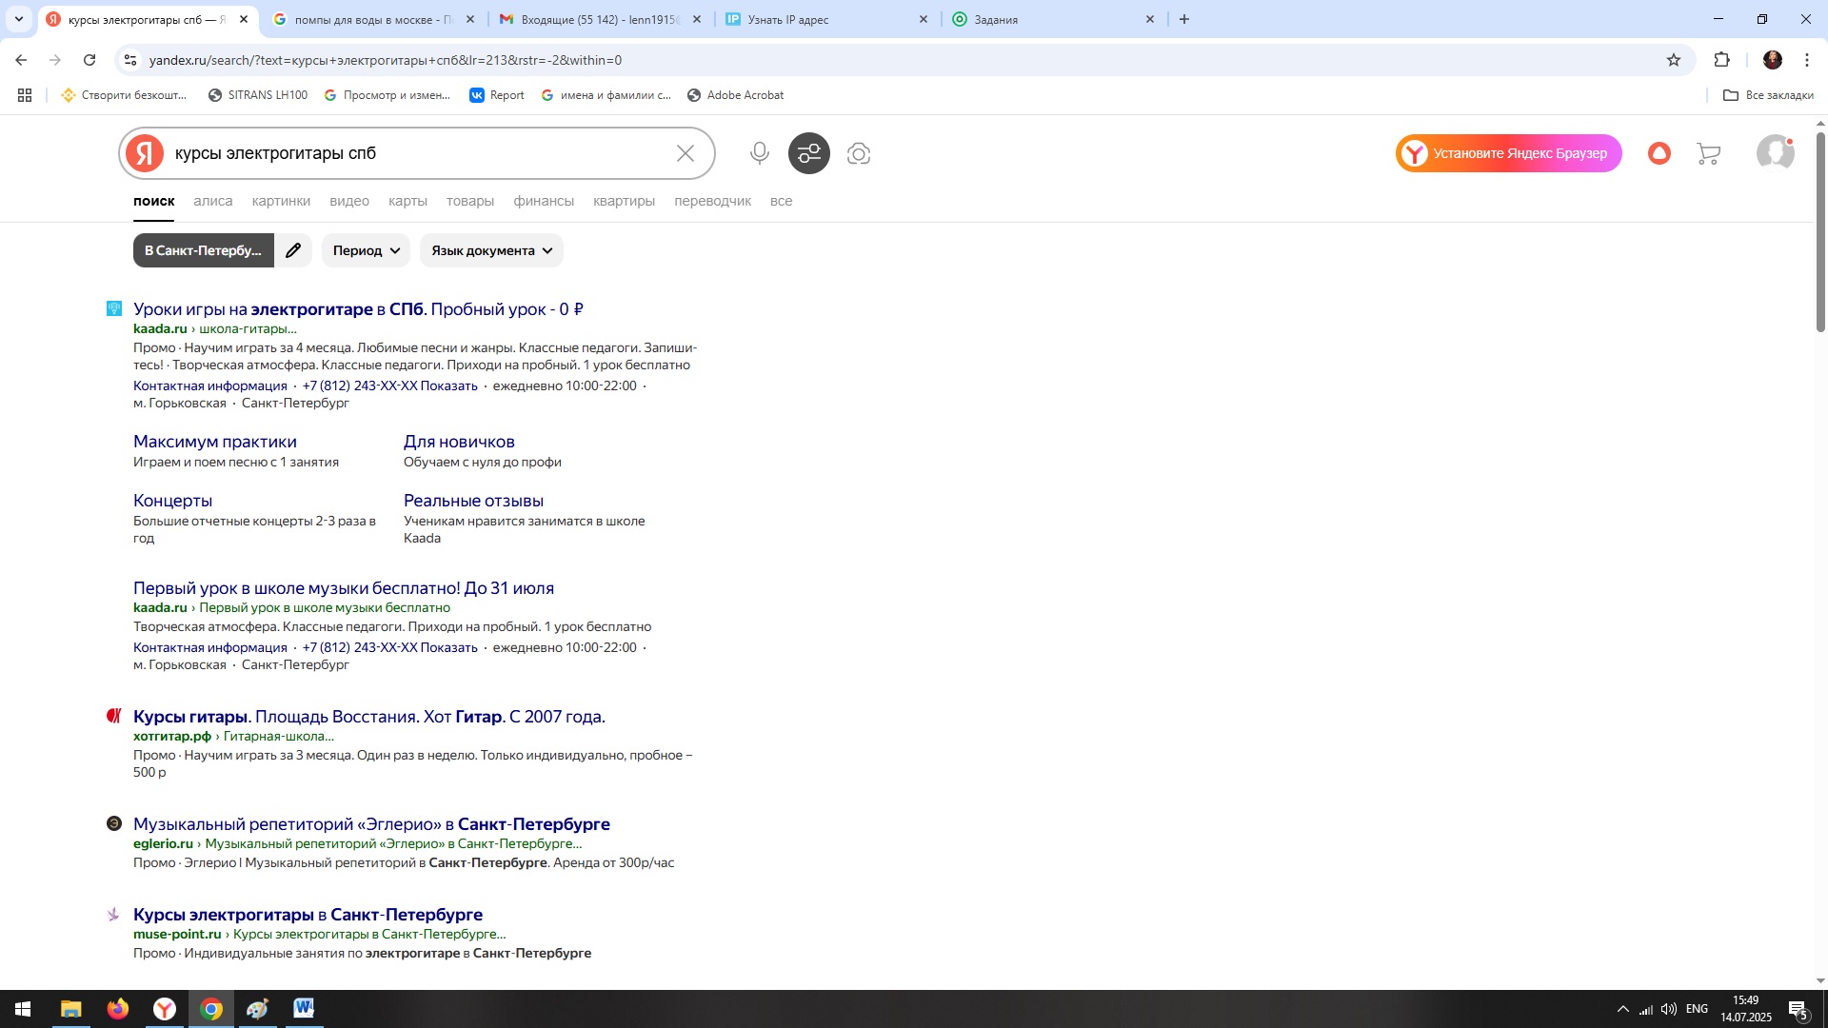This screenshot has height=1028, width=1828.
Task: Open Adobe Acrobat bookmark
Action: click(735, 95)
